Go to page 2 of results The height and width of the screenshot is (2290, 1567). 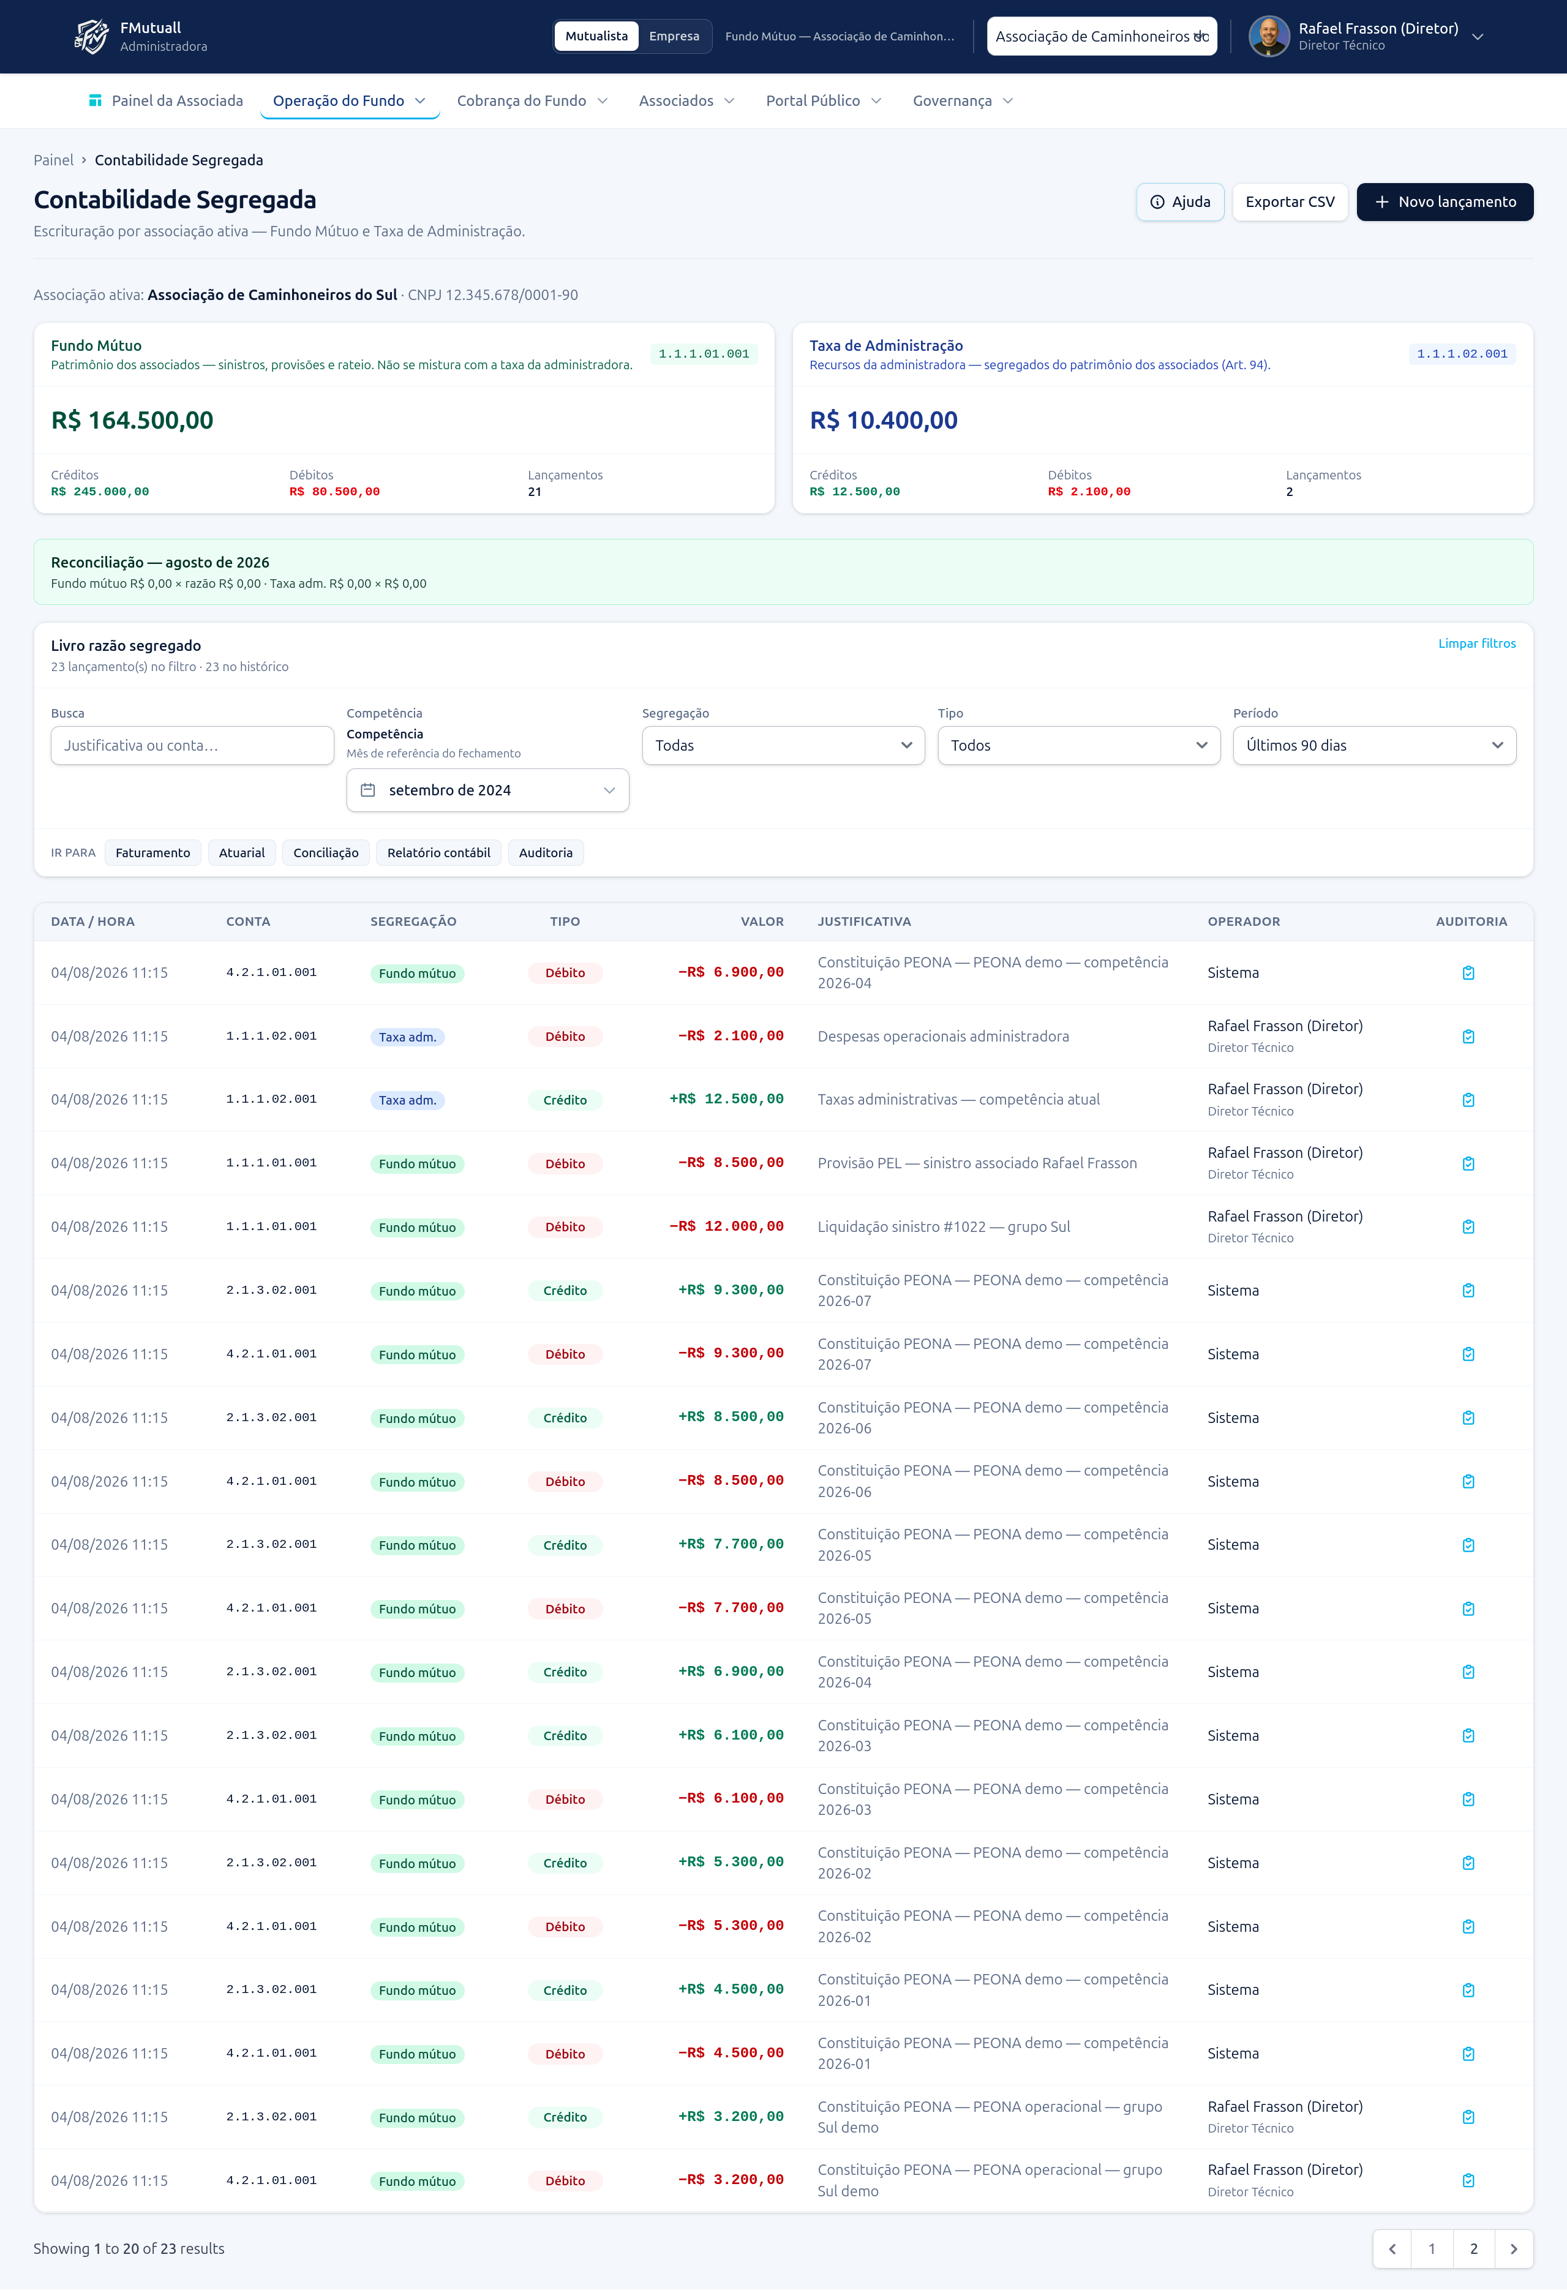coord(1473,2248)
